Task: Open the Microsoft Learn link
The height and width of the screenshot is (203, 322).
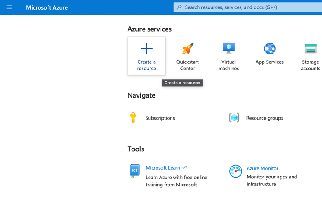Action: tap(163, 168)
